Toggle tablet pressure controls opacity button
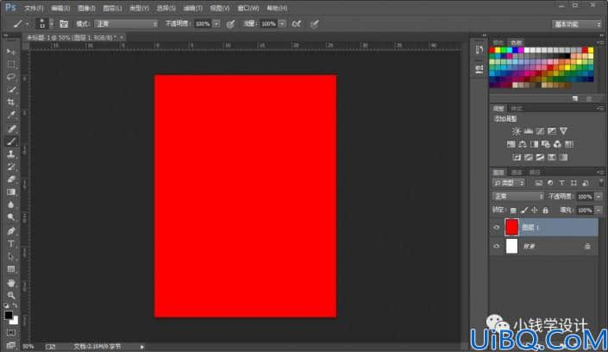 coord(230,24)
